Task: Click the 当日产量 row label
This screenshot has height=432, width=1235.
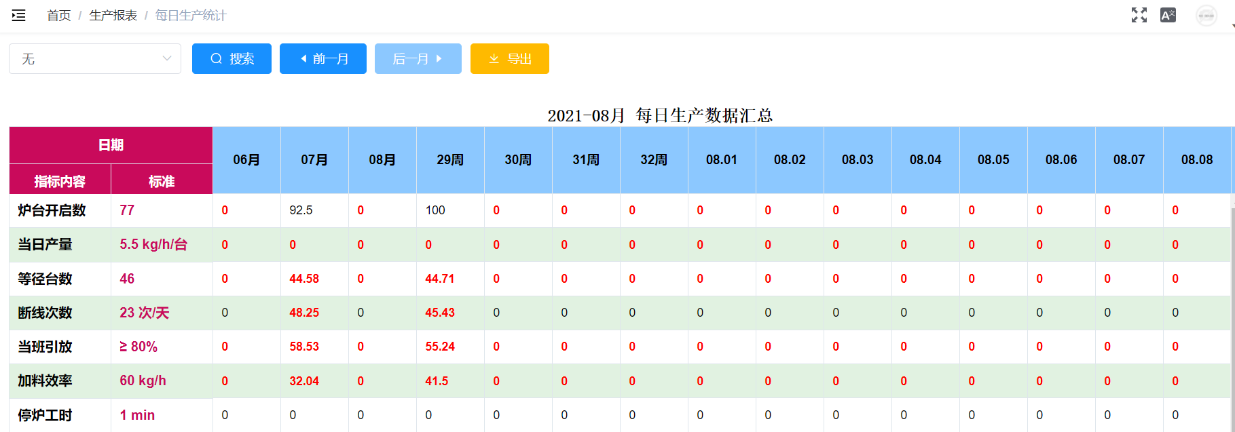Action: point(45,244)
